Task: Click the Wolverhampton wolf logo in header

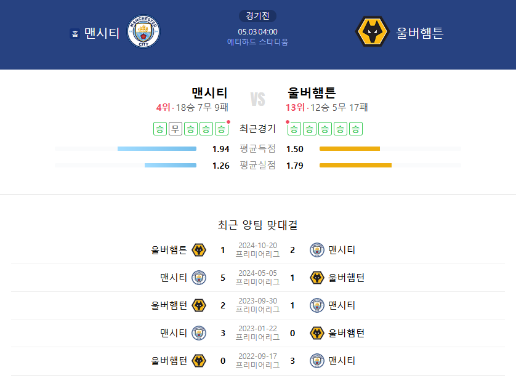Action: (372, 31)
